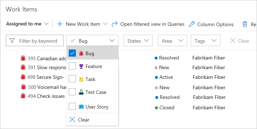Viewport: 257px width, 129px height.
Task: Click Column Options button text
Action: (x=215, y=24)
